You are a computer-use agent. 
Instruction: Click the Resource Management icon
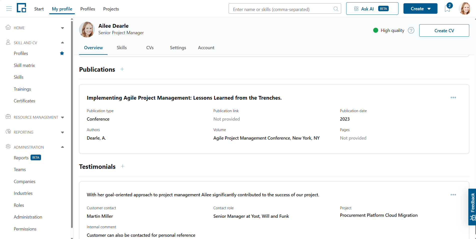point(8,117)
